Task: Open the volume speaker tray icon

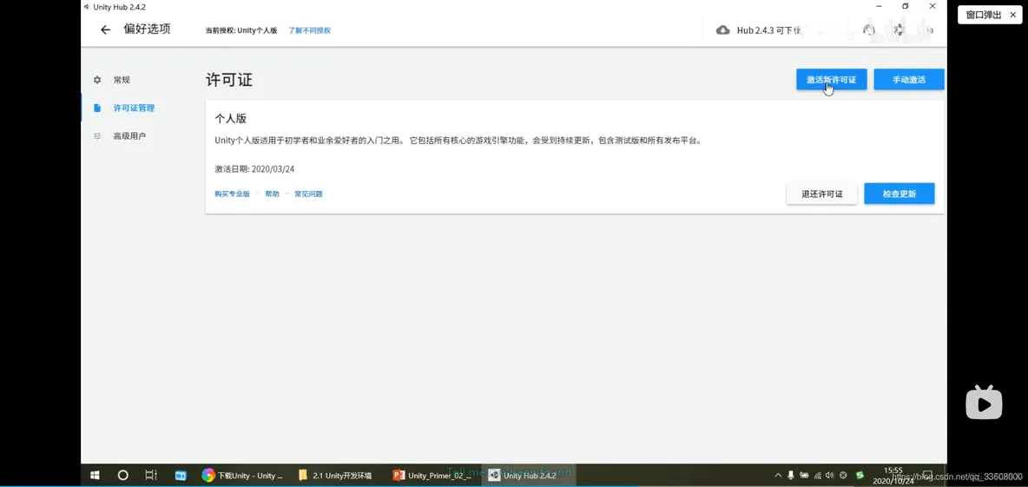Action: (x=830, y=475)
